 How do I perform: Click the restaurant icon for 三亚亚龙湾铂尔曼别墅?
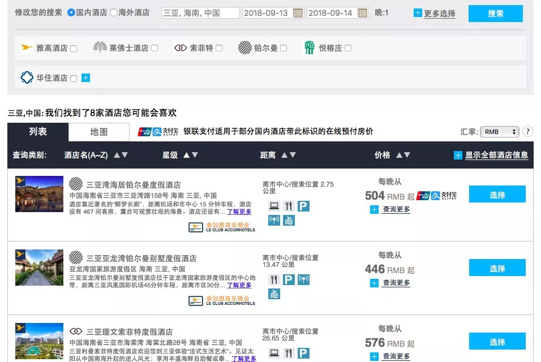click(274, 279)
